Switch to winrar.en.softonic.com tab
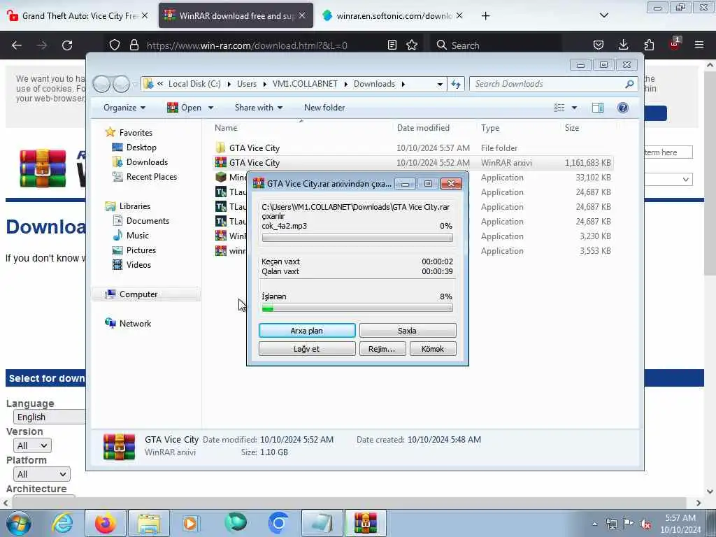 [x=394, y=16]
